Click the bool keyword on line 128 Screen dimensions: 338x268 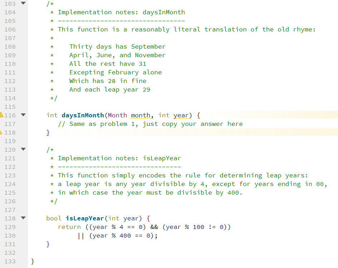[x=54, y=218]
